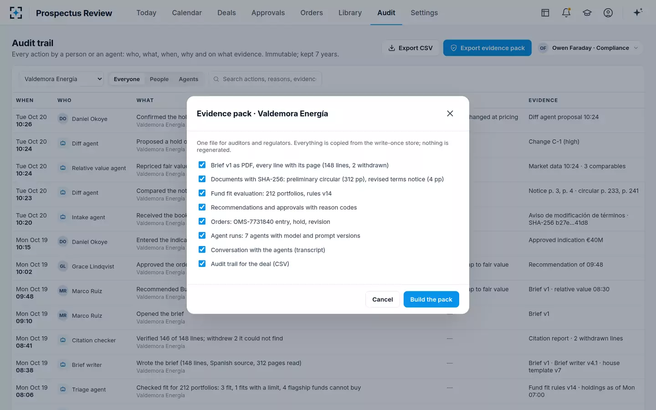Open the Valdemora Energía deal dropdown
656x410 pixels.
pyautogui.click(x=61, y=79)
